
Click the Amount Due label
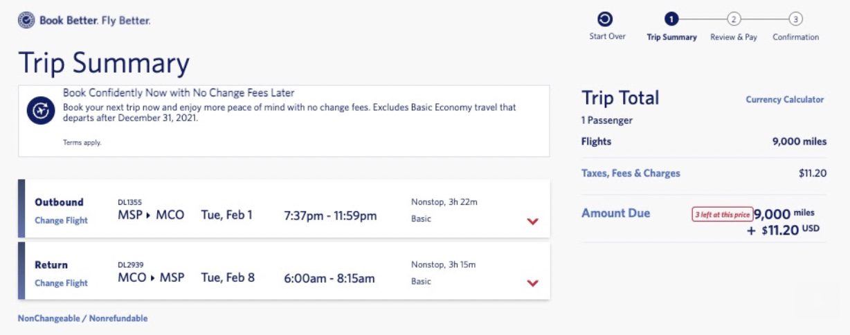point(615,213)
